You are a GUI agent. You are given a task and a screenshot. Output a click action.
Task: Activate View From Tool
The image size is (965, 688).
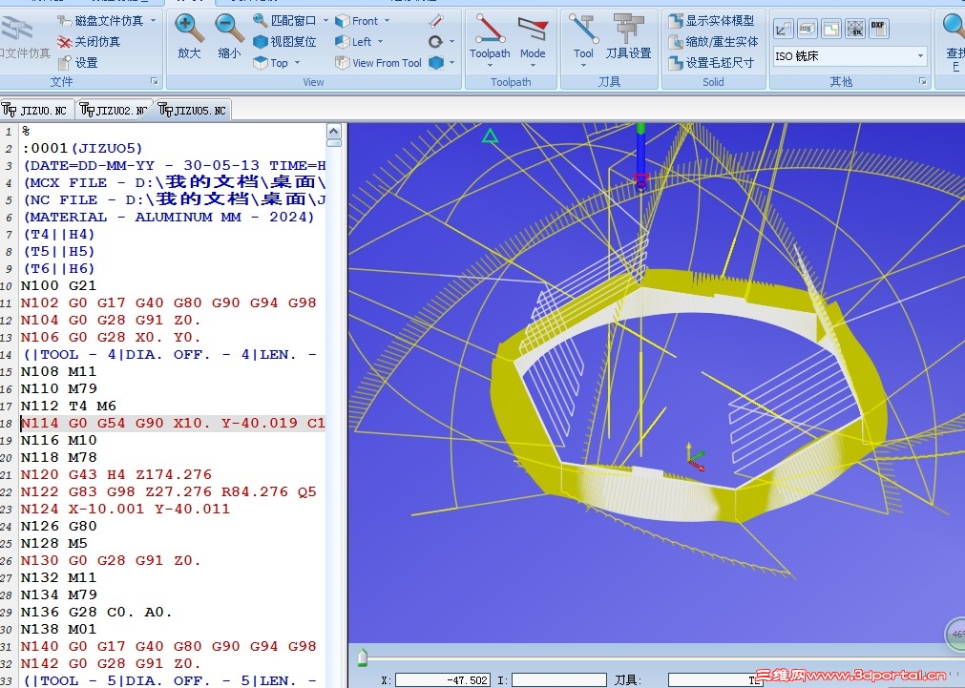coord(379,63)
